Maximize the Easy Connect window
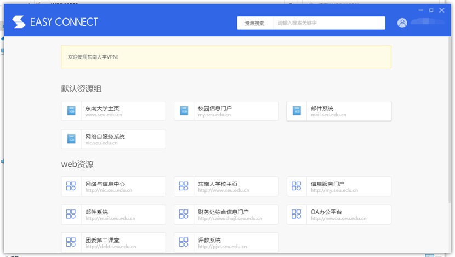Image resolution: width=455 pixels, height=257 pixels. [431, 10]
